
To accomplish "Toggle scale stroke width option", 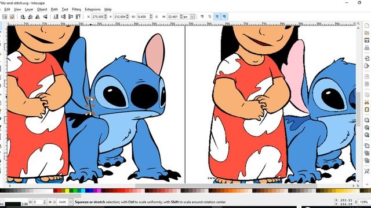I will 202,17.
